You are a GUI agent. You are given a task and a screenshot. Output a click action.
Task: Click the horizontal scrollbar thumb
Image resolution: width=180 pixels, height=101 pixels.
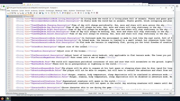pyautogui.click(x=46, y=90)
